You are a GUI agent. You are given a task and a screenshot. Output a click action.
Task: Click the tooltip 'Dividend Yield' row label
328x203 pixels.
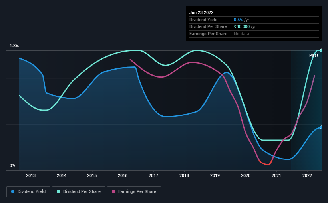203,20
